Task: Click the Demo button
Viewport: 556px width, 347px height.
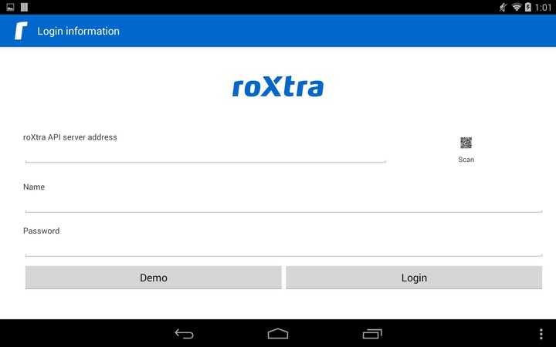Action: coord(153,278)
